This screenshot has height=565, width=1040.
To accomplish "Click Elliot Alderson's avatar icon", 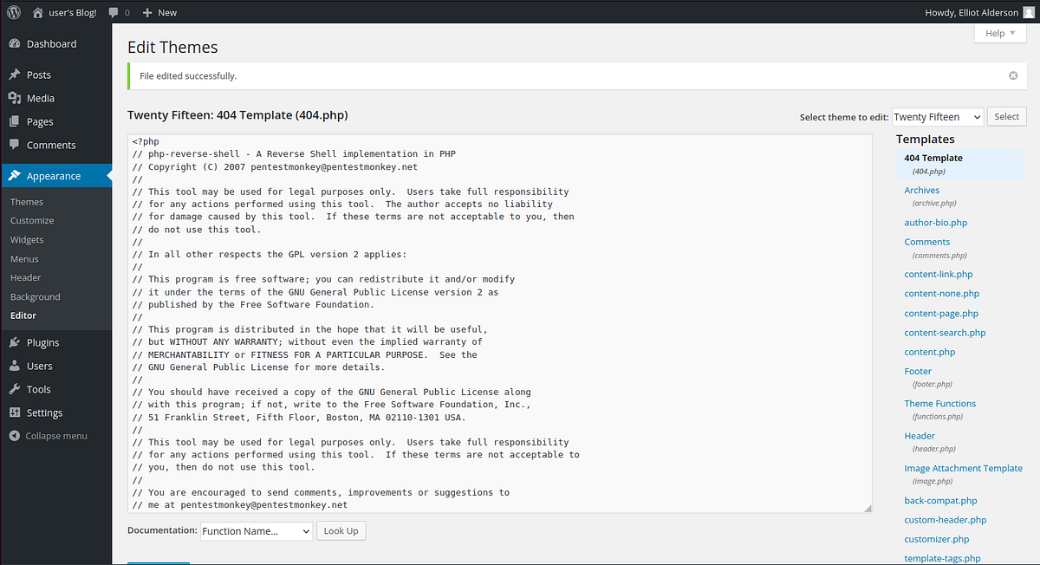I will (1028, 12).
